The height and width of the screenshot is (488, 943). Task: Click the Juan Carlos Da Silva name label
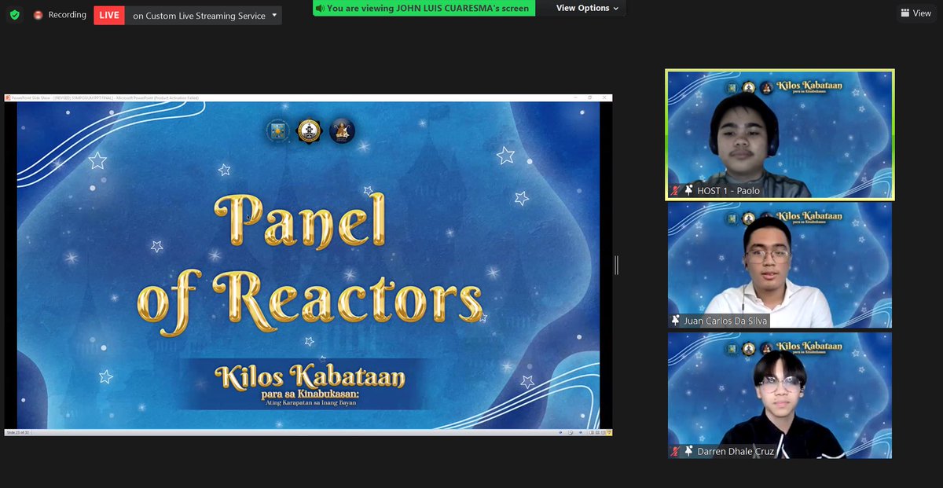tap(725, 321)
